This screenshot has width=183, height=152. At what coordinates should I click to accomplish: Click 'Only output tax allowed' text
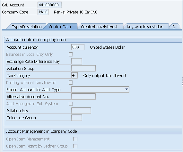click(x=104, y=76)
